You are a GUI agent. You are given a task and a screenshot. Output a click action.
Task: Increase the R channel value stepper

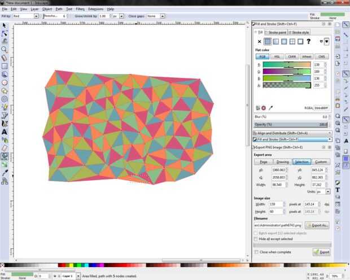[326, 63]
